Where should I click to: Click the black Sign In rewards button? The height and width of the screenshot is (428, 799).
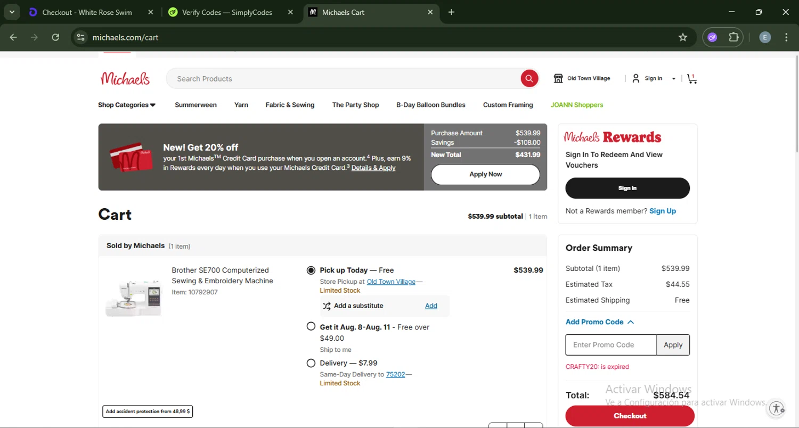(627, 188)
